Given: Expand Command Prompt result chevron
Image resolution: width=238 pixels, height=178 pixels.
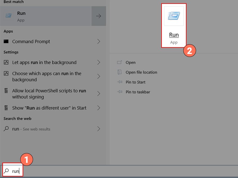Looking at the screenshot, I should click(x=99, y=42).
